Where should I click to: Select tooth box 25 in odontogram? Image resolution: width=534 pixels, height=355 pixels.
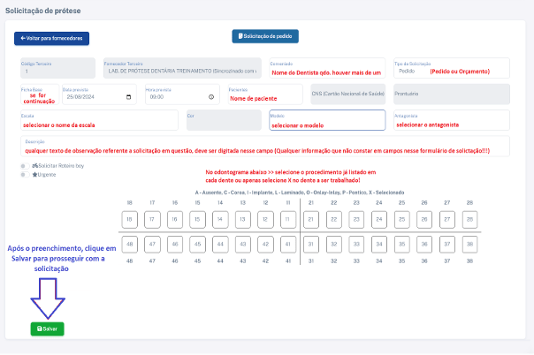coord(402,220)
